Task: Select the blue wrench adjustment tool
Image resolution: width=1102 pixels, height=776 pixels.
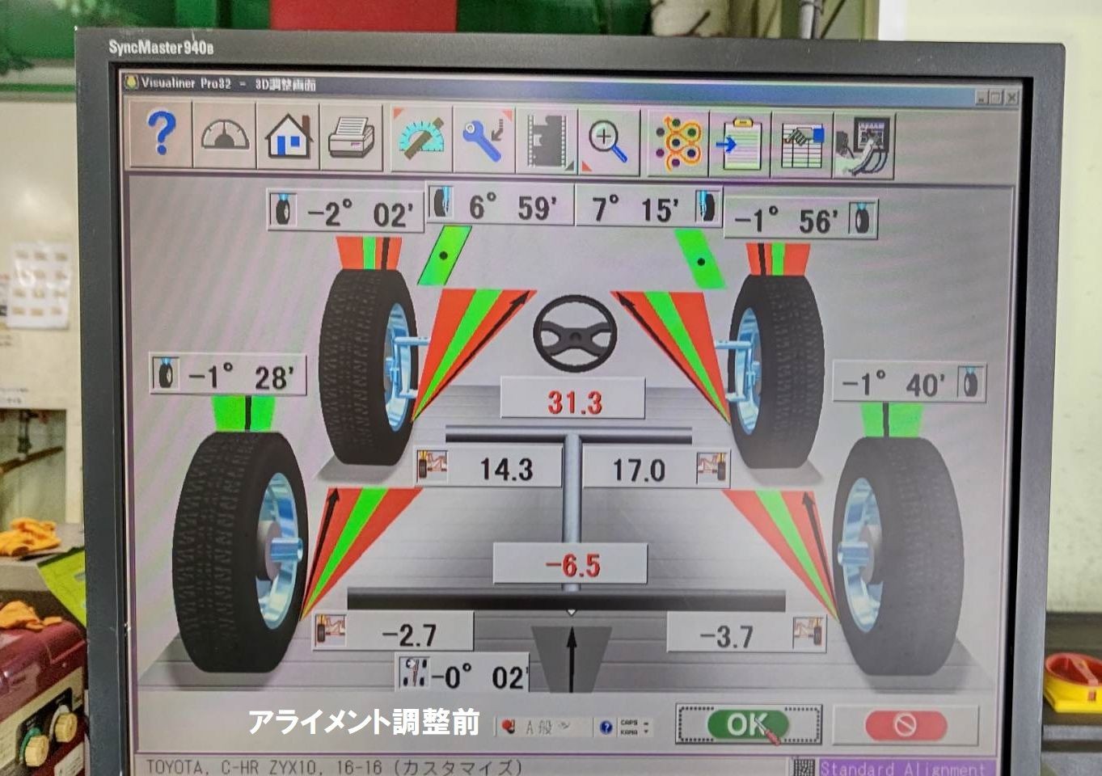Action: click(484, 140)
